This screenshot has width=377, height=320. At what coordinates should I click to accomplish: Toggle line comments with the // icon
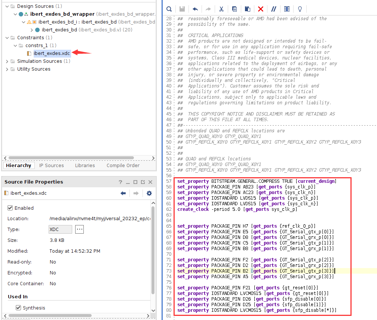coord(274,9)
